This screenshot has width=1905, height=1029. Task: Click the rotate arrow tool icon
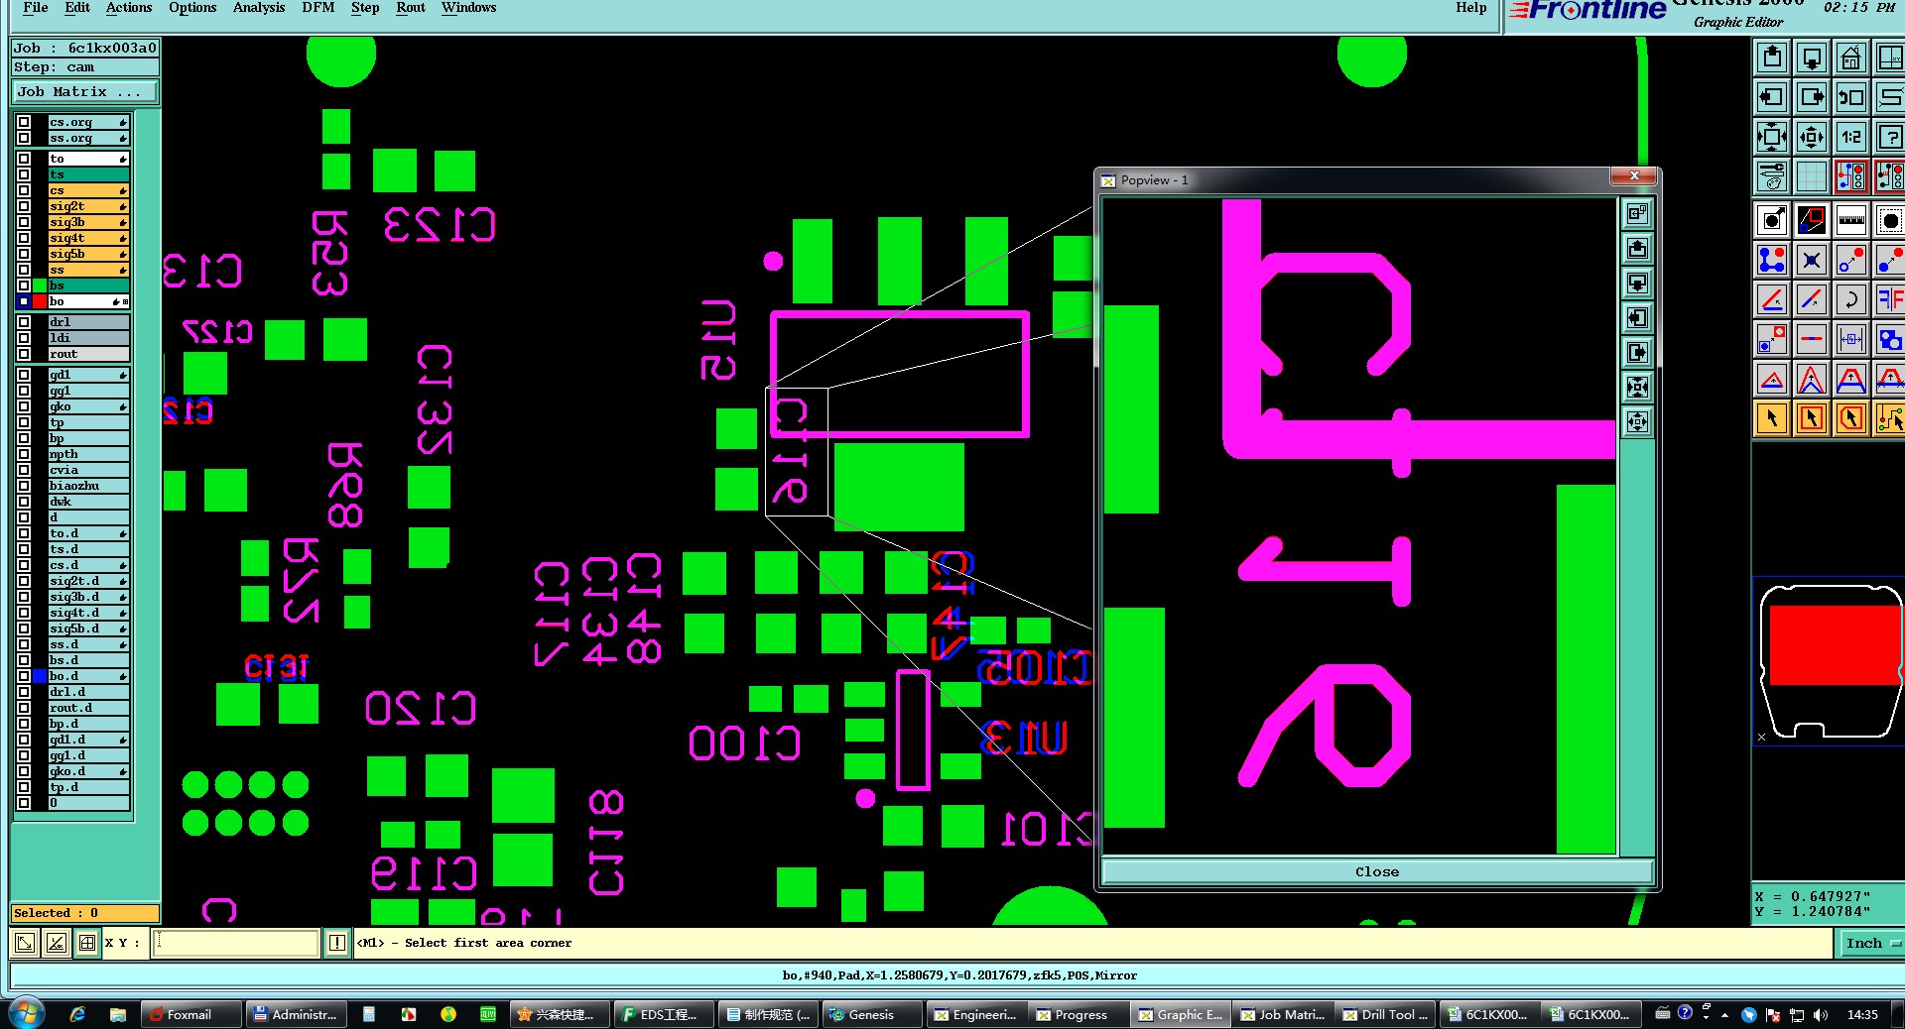pyautogui.click(x=1850, y=299)
